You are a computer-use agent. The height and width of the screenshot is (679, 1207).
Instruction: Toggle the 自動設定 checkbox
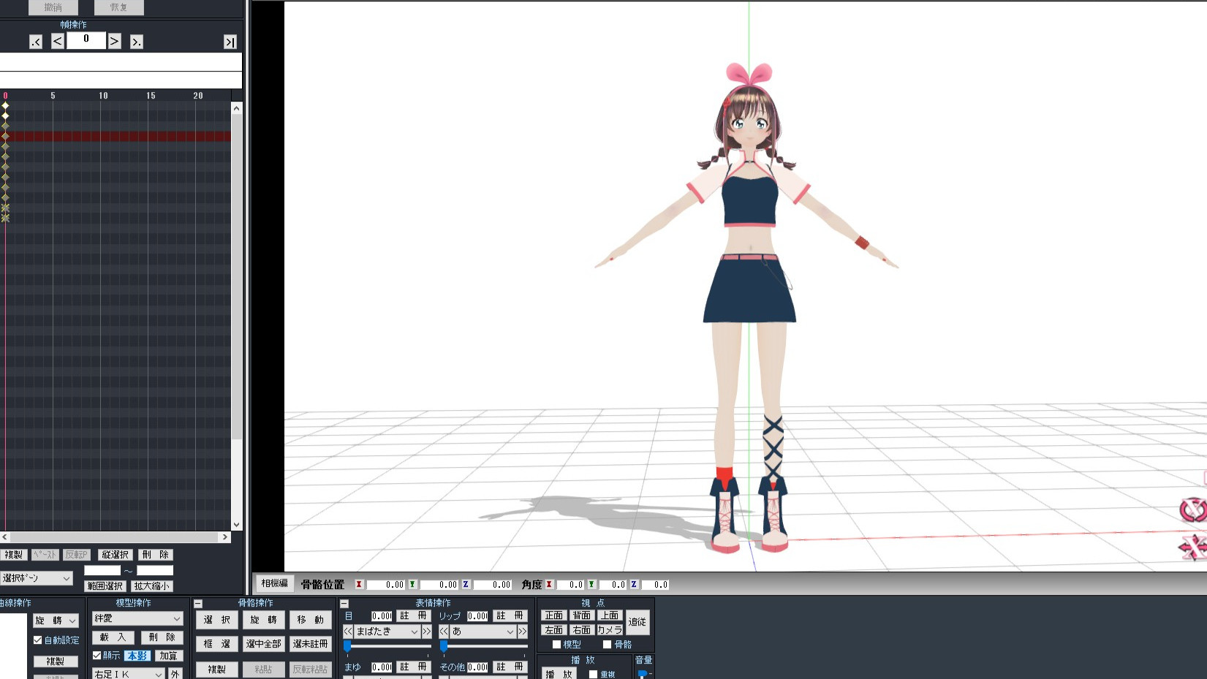pos(38,640)
